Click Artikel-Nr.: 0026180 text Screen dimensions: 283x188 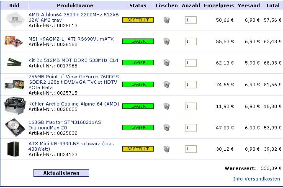[53, 44]
